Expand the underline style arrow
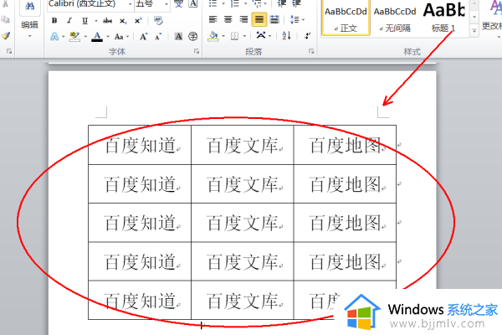Screen dimensions: 502x335 95,21
